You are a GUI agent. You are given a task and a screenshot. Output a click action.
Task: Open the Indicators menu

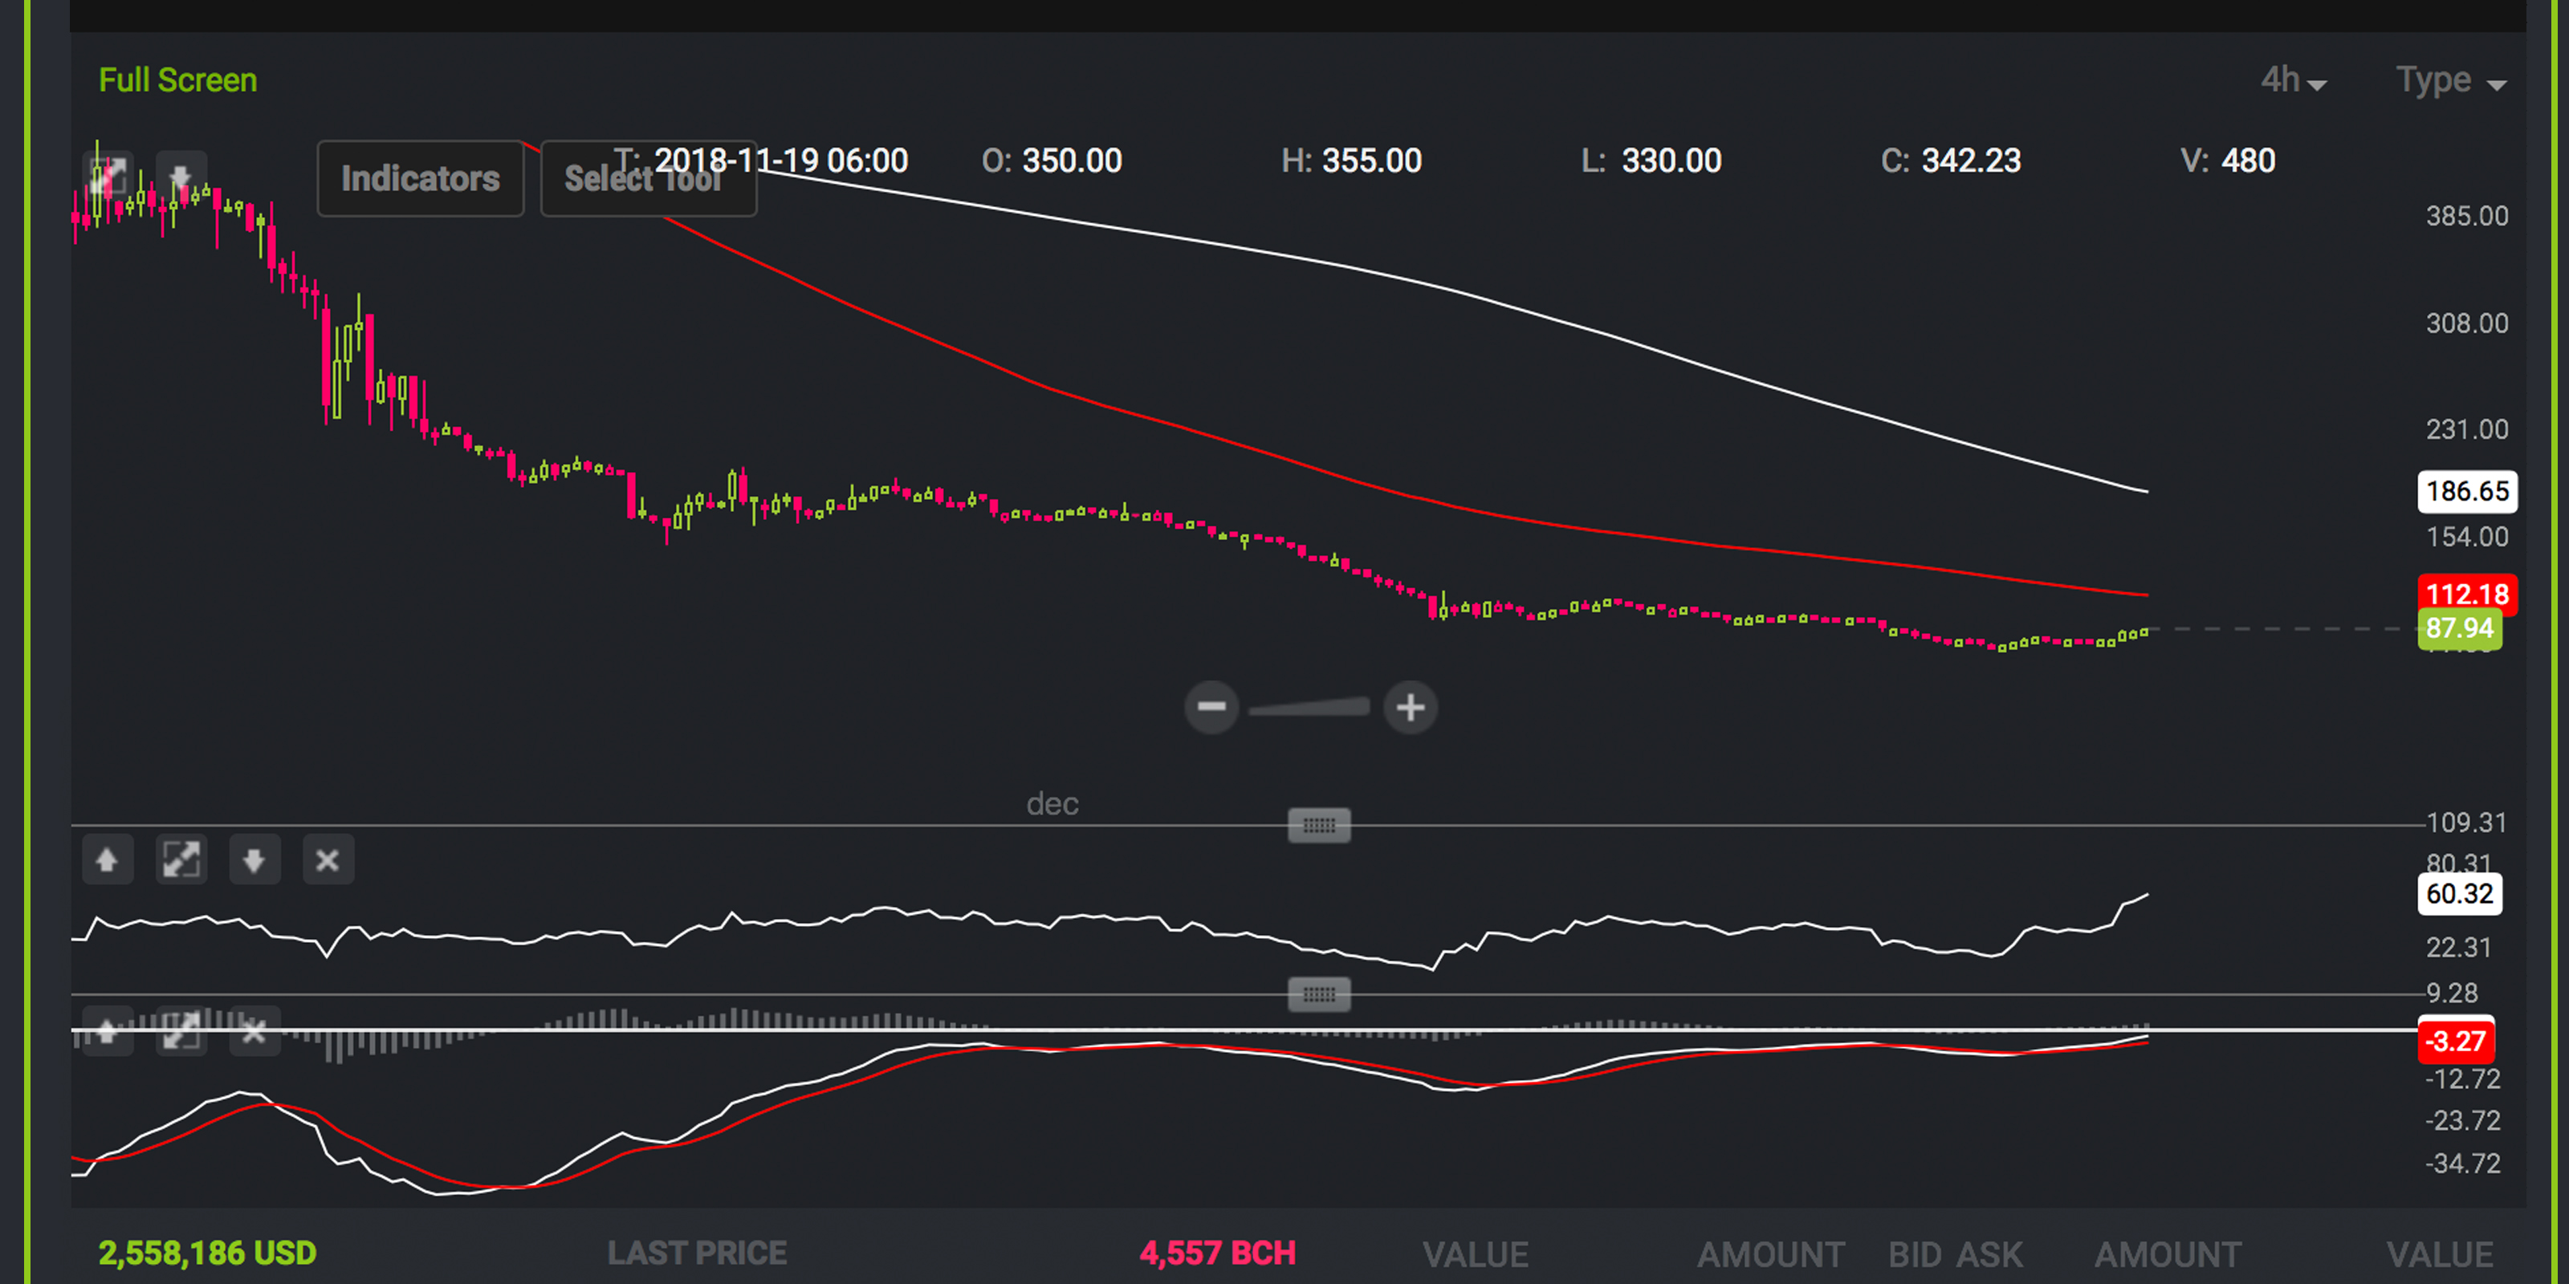[x=420, y=178]
